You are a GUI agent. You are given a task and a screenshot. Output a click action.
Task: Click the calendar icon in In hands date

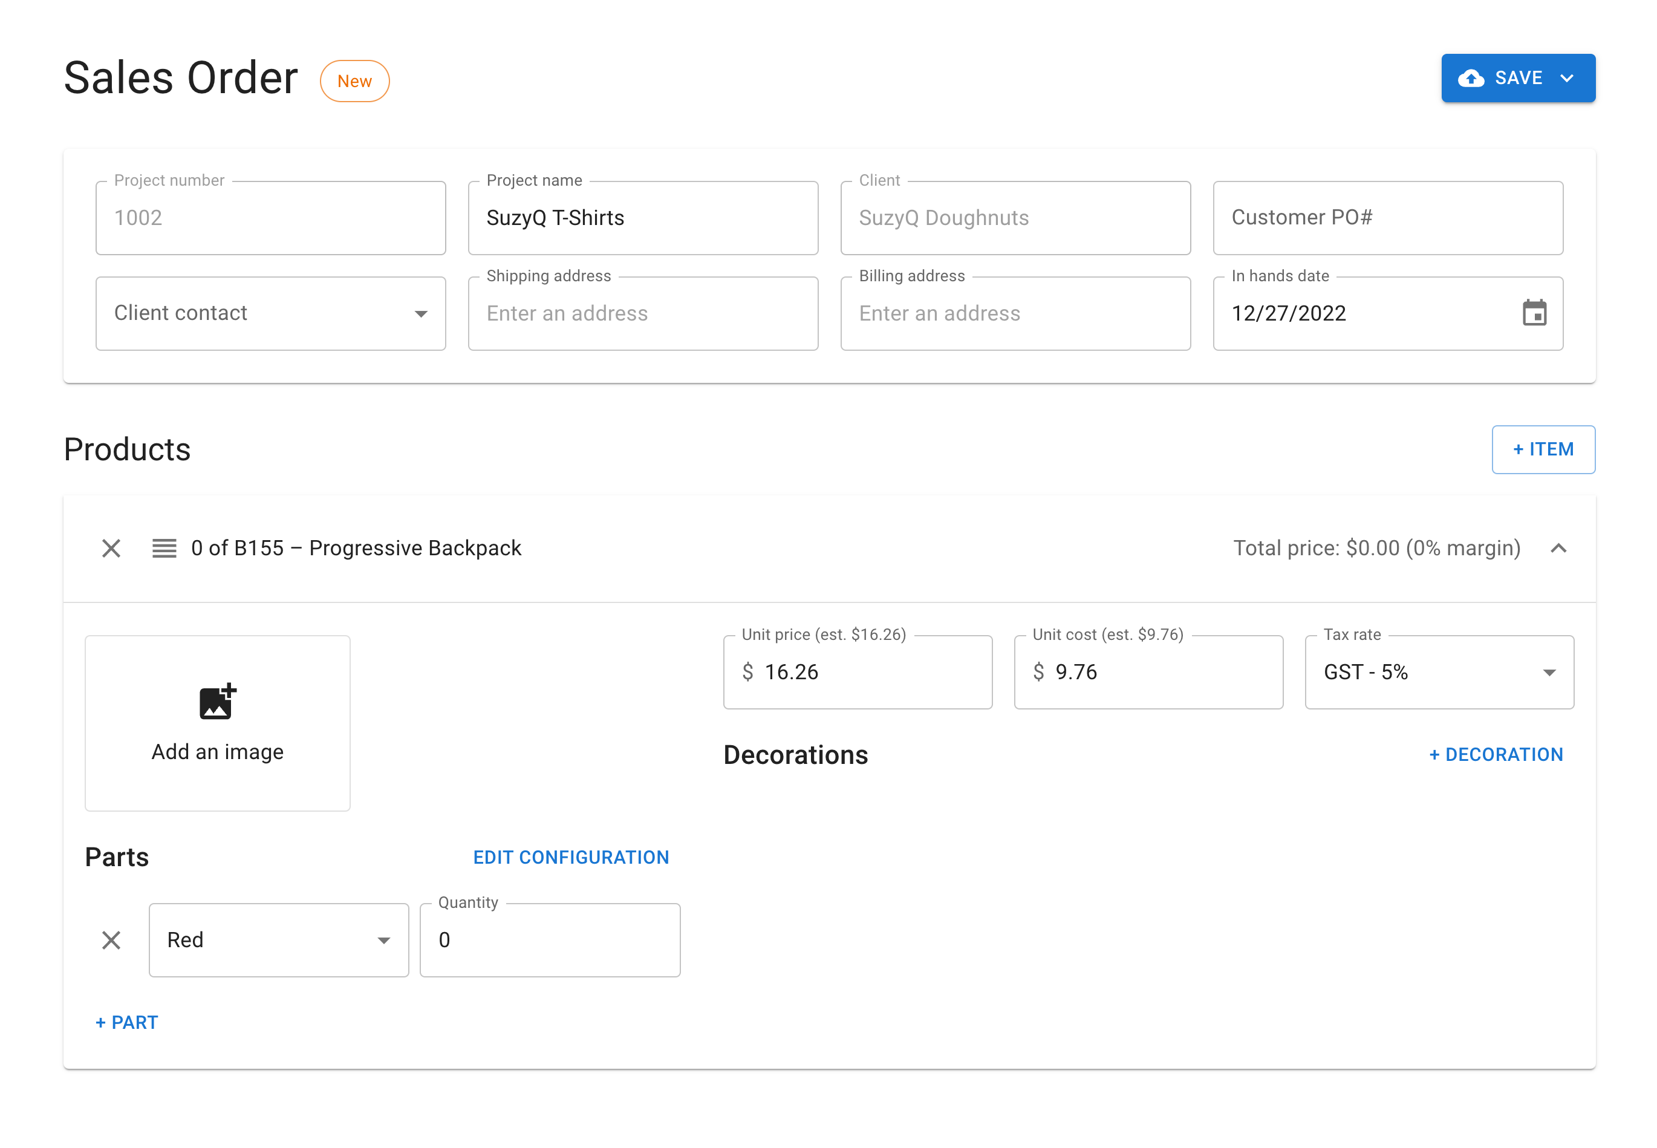[1534, 313]
